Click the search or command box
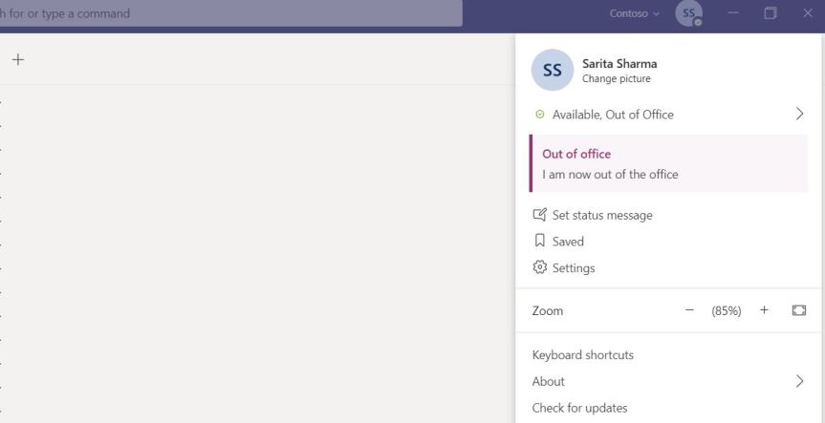The width and height of the screenshot is (825, 423). (x=229, y=13)
